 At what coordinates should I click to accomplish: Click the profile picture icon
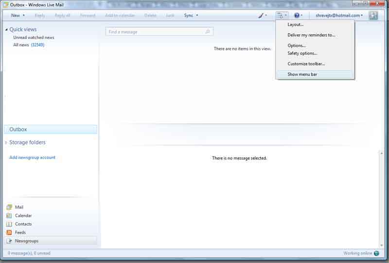click(373, 16)
